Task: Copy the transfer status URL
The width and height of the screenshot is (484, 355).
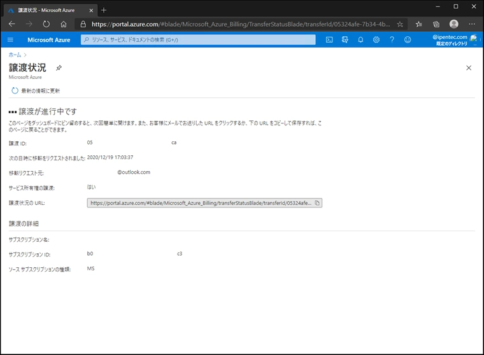Action: click(317, 203)
